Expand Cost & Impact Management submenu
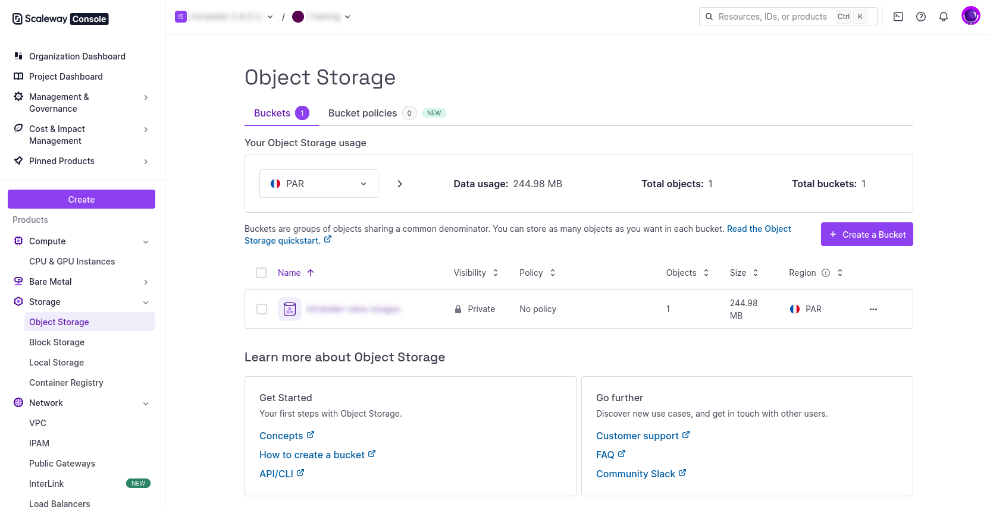The height and width of the screenshot is (507, 990). 146,129
